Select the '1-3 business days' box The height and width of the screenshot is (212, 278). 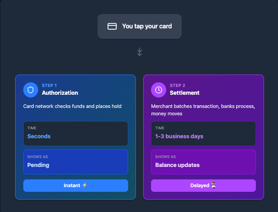[x=203, y=134]
